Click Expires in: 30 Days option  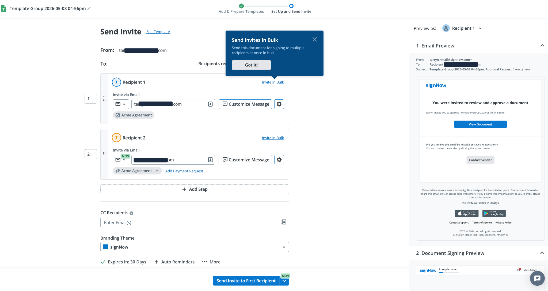click(123, 262)
